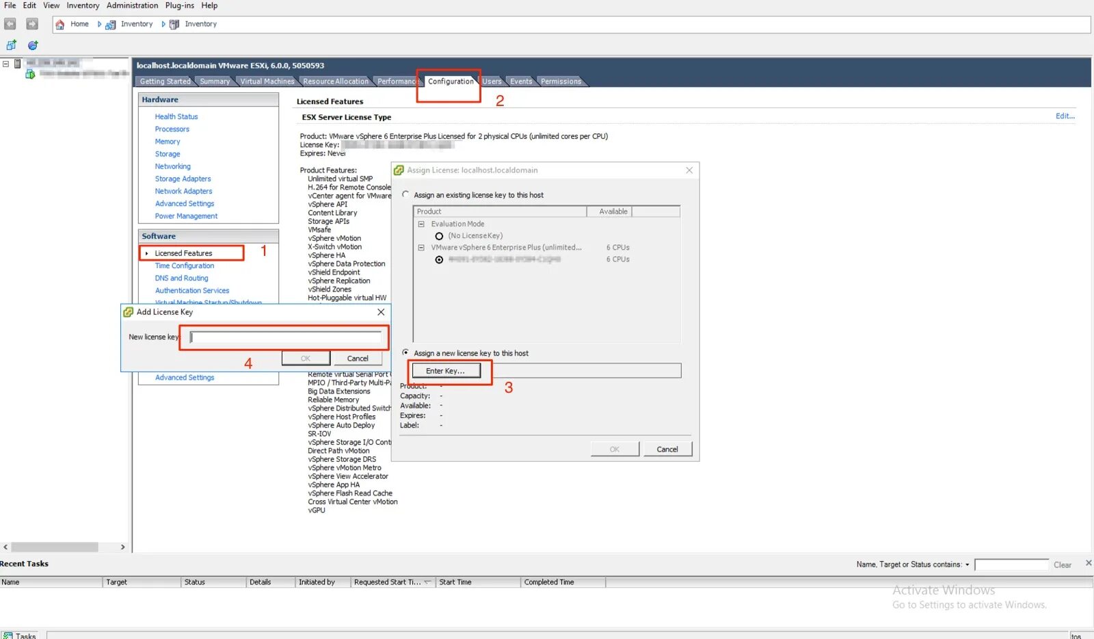This screenshot has width=1094, height=639.
Task: Open the dropdown arrow after Home breadcrumb
Action: click(99, 25)
